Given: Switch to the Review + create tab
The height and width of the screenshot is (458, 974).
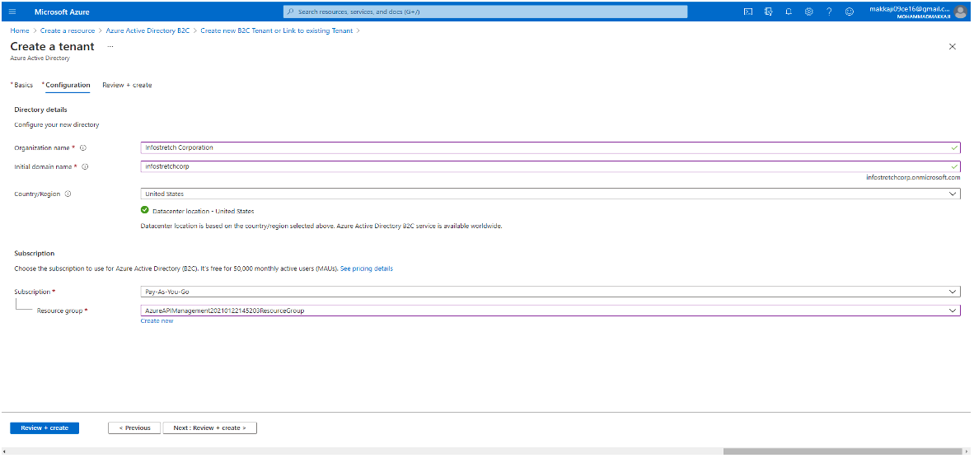Looking at the screenshot, I should (x=127, y=85).
